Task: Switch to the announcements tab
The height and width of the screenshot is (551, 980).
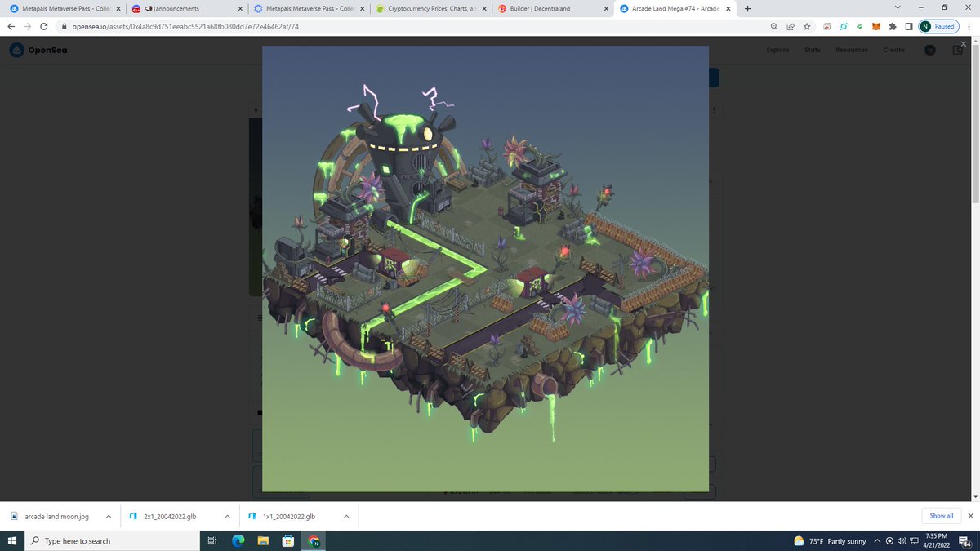Action: point(186,8)
